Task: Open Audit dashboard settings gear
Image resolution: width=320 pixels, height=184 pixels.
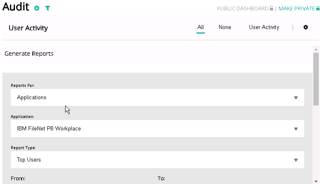Action: click(37, 8)
